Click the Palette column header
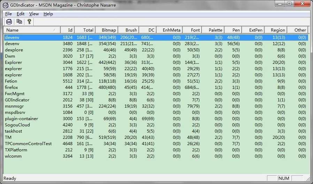The image size is (313, 184). tap(213, 30)
